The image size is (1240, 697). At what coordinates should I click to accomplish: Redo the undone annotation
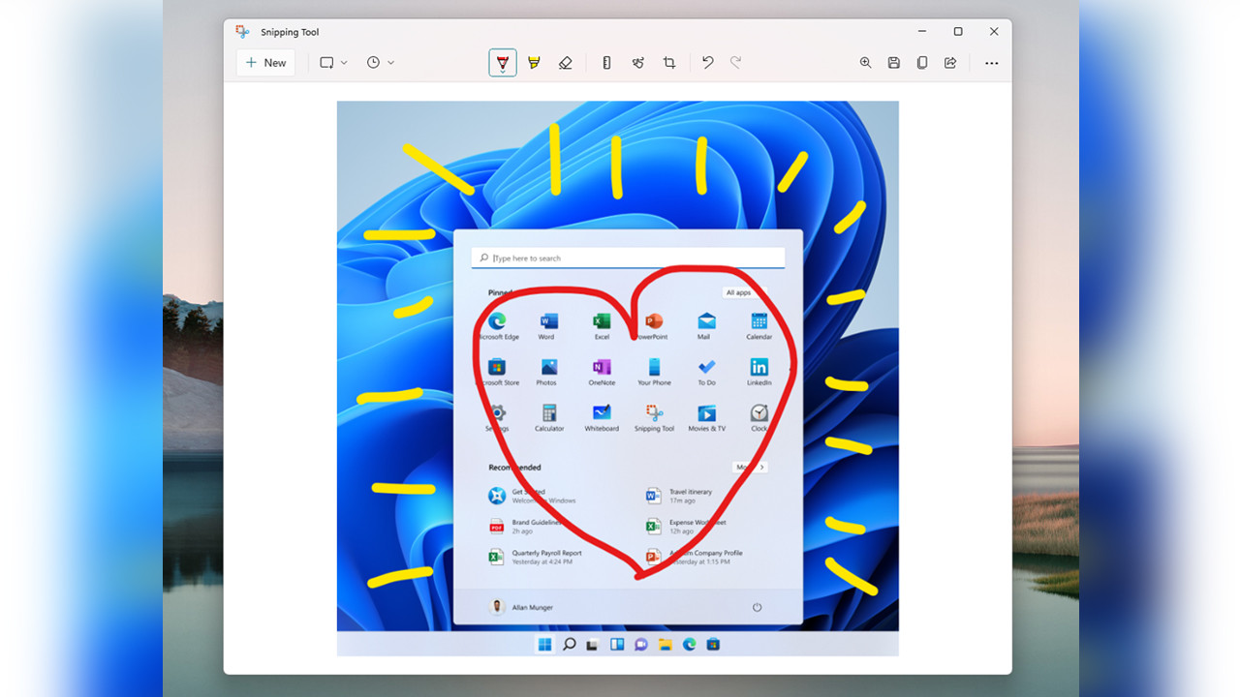[x=735, y=62]
